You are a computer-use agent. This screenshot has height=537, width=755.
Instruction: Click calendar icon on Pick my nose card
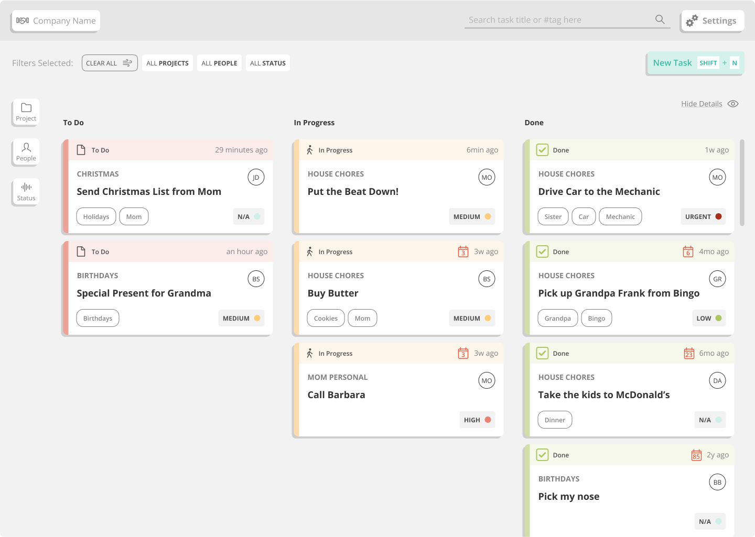696,455
